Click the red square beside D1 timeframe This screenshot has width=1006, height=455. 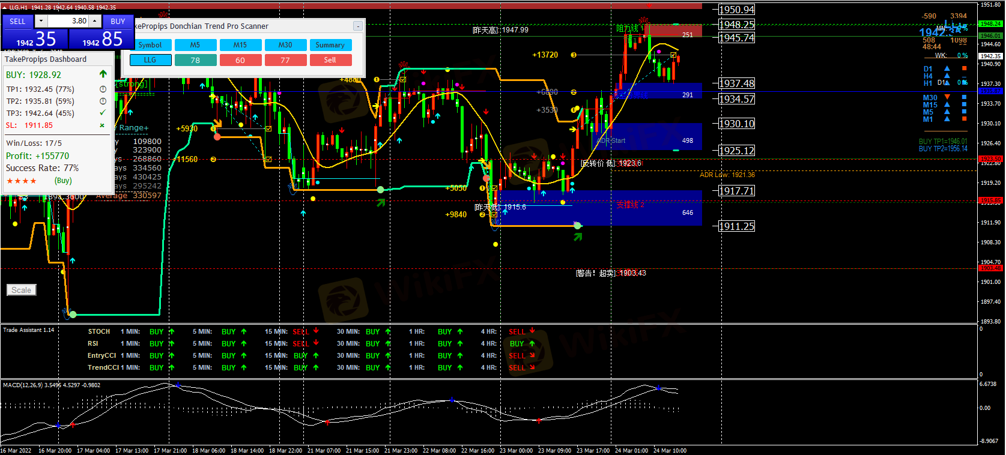(965, 68)
